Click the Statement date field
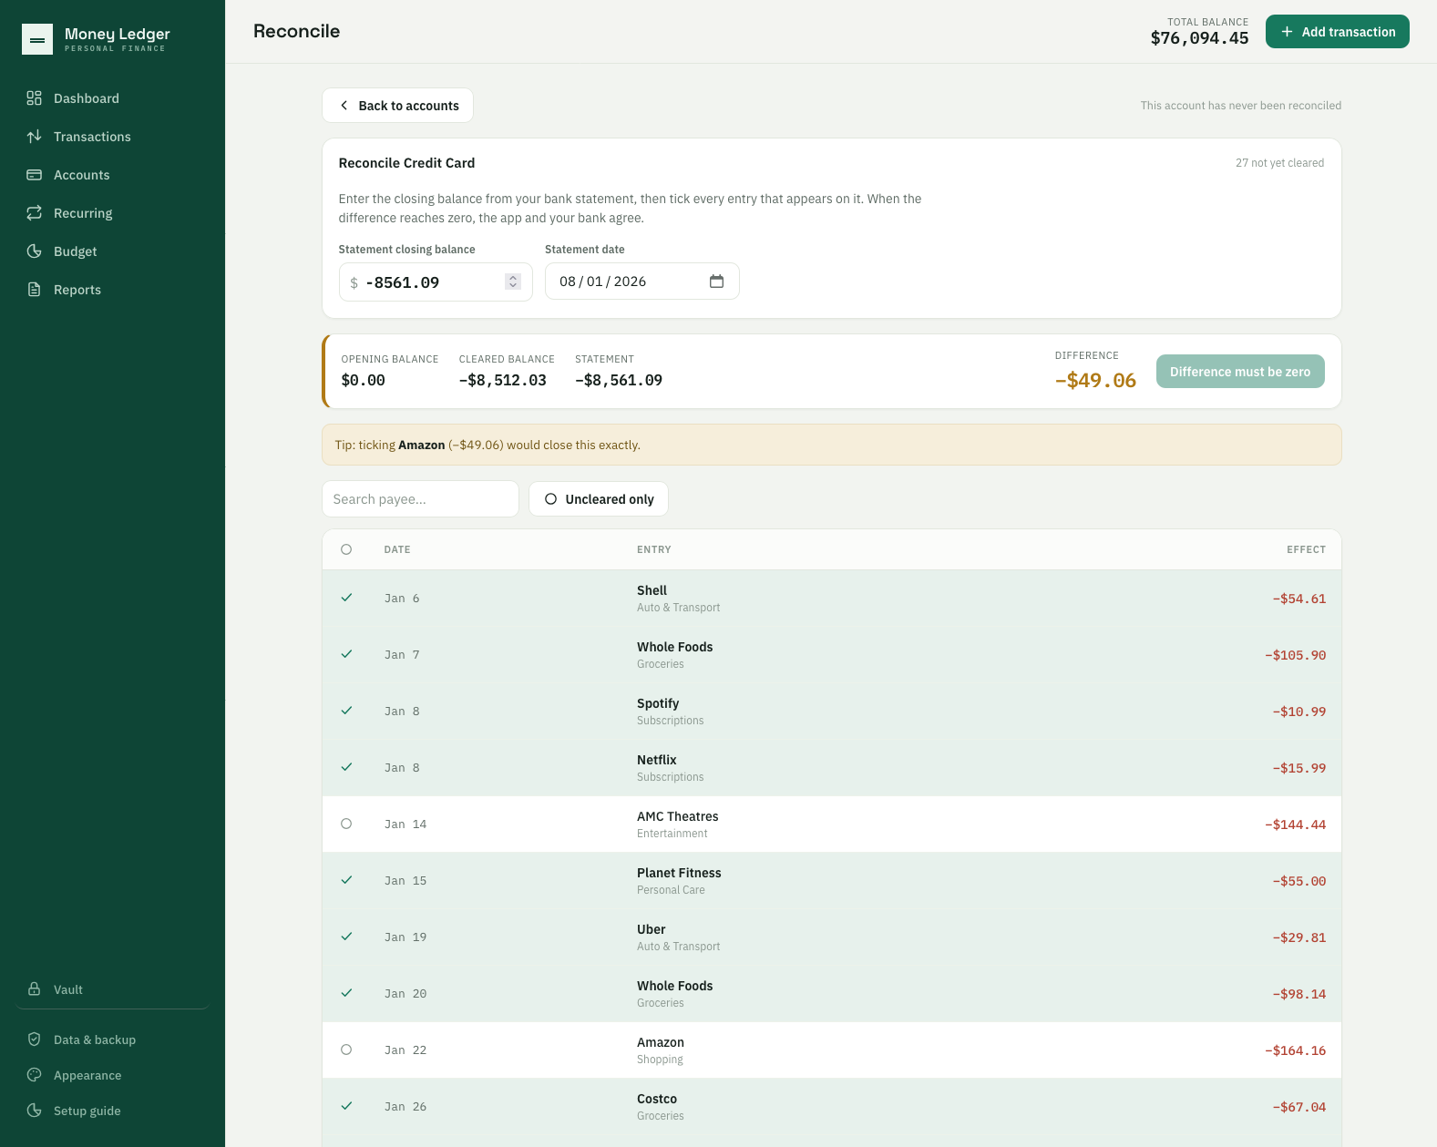This screenshot has width=1437, height=1147. click(642, 282)
